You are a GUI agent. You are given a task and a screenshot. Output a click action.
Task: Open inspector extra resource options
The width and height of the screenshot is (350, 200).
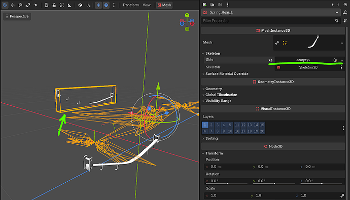coord(227,5)
